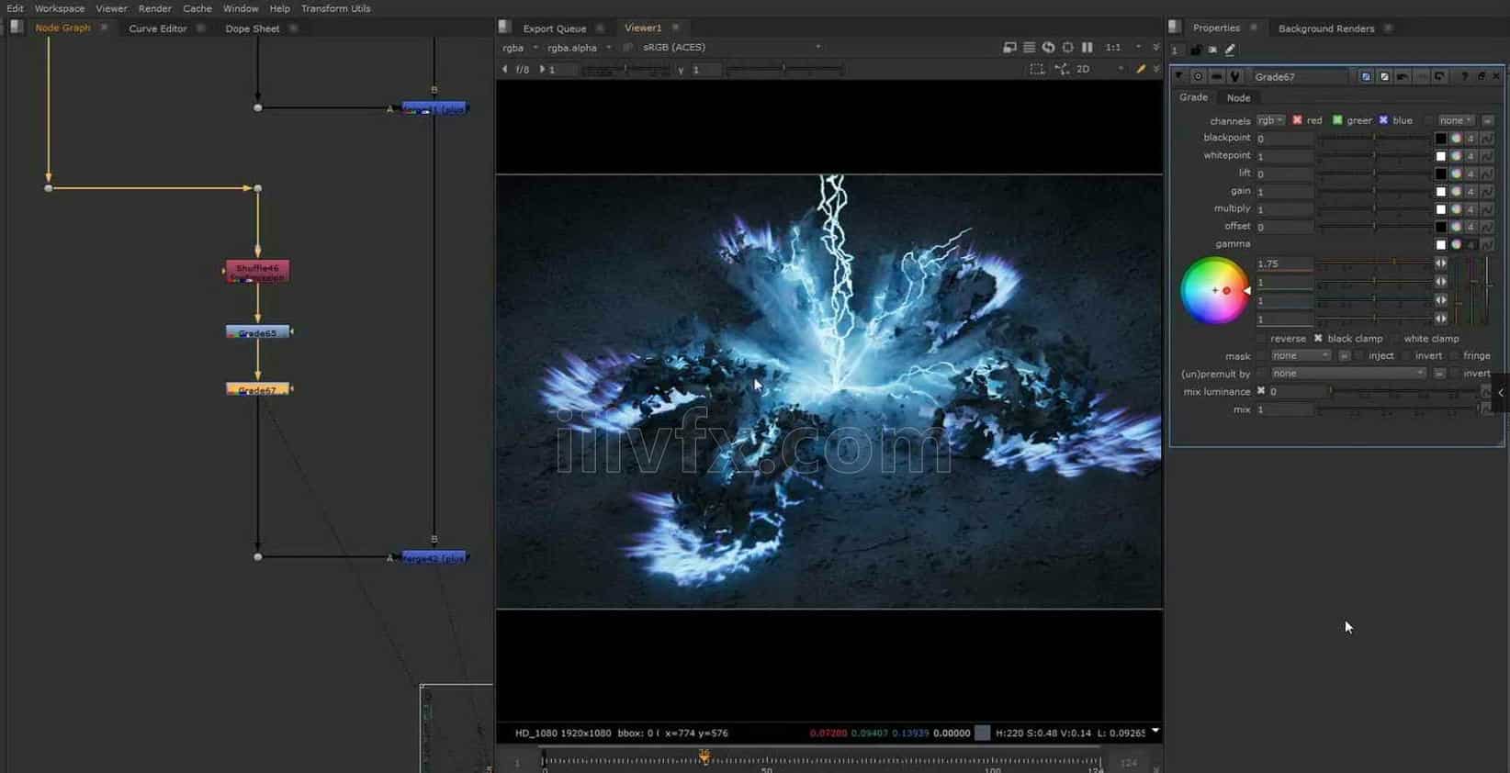The width and height of the screenshot is (1510, 773).
Task: Open the Render menu
Action: coord(155,8)
